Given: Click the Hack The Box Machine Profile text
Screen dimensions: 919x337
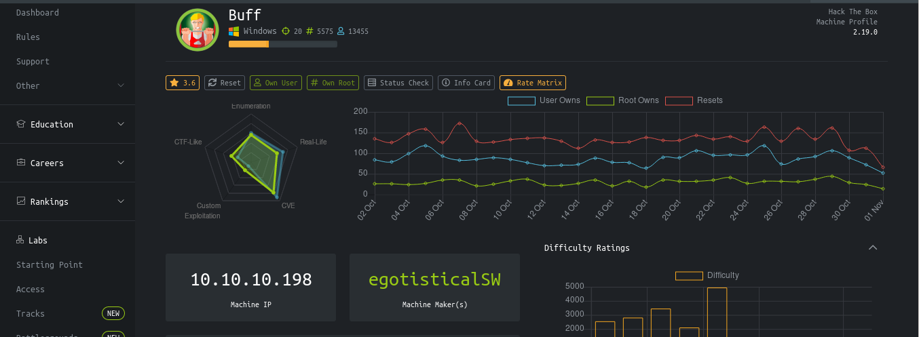Looking at the screenshot, I should click(847, 17).
